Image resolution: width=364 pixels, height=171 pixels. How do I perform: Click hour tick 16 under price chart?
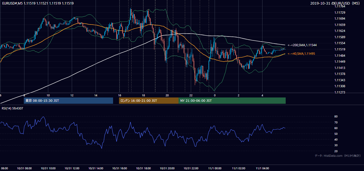(120, 95)
